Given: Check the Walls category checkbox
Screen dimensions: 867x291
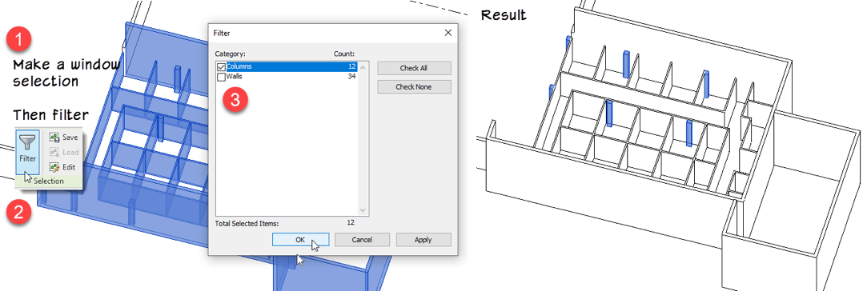Looking at the screenshot, I should tap(221, 77).
